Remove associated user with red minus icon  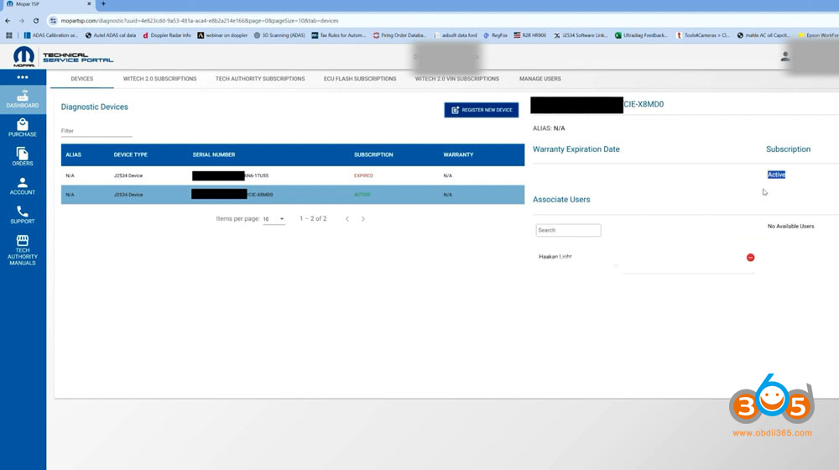click(750, 257)
